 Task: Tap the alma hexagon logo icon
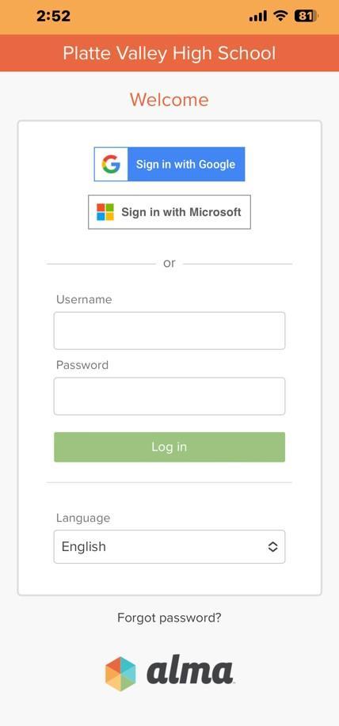pyautogui.click(x=120, y=674)
